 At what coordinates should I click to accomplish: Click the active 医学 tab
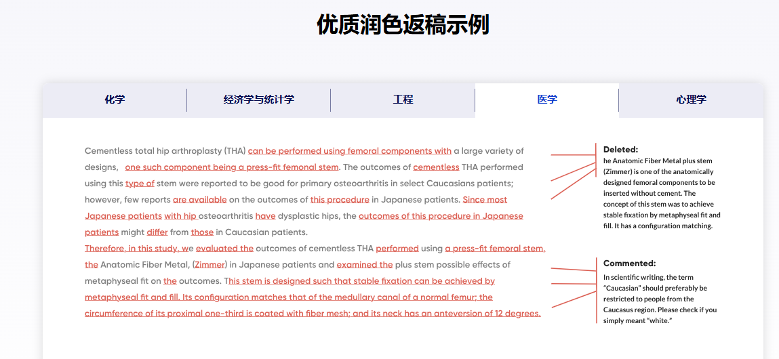point(546,100)
